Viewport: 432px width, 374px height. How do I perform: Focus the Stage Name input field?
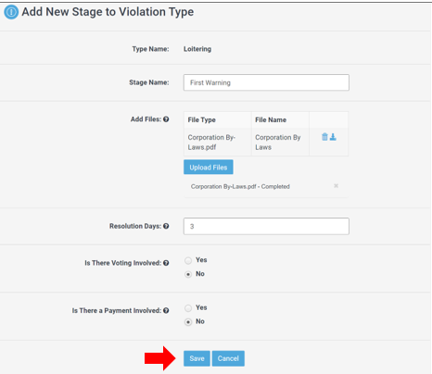(x=266, y=82)
